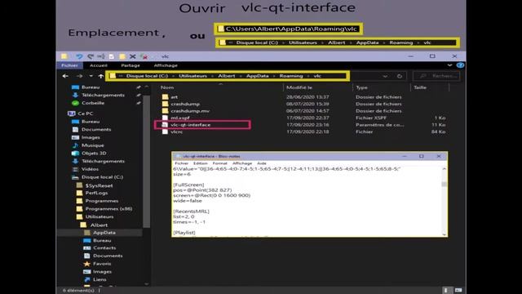The image size is (522, 294).
Task: Open Explorer help with the blue question mark
Action: (x=460, y=65)
